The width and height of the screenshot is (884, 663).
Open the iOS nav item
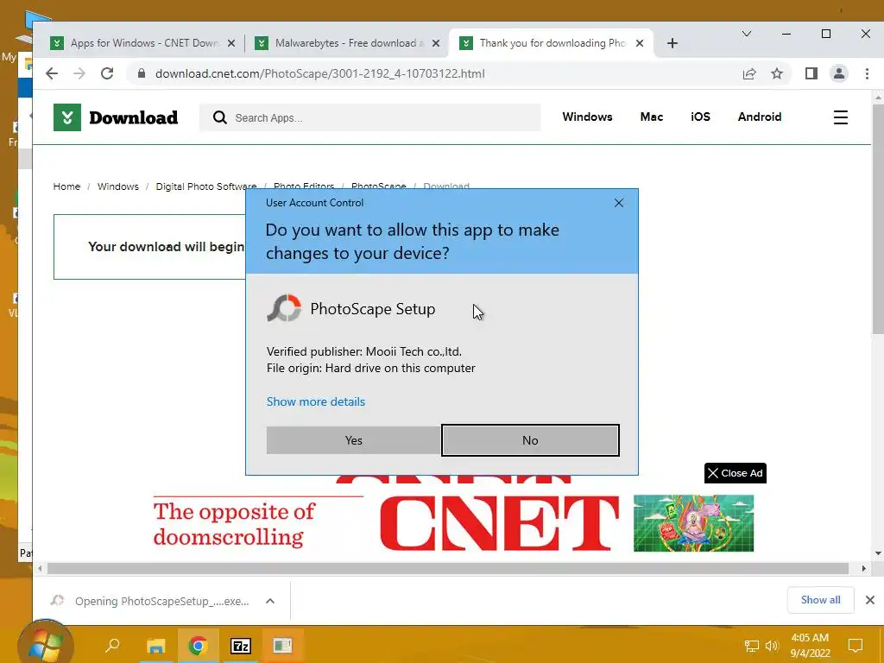pyautogui.click(x=700, y=117)
